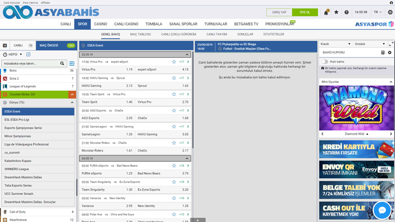Viewport: 395px width, 222px height.
Task: Favorite the Team Spirit vs Virtus Pro match
Action: pyautogui.click(x=174, y=94)
